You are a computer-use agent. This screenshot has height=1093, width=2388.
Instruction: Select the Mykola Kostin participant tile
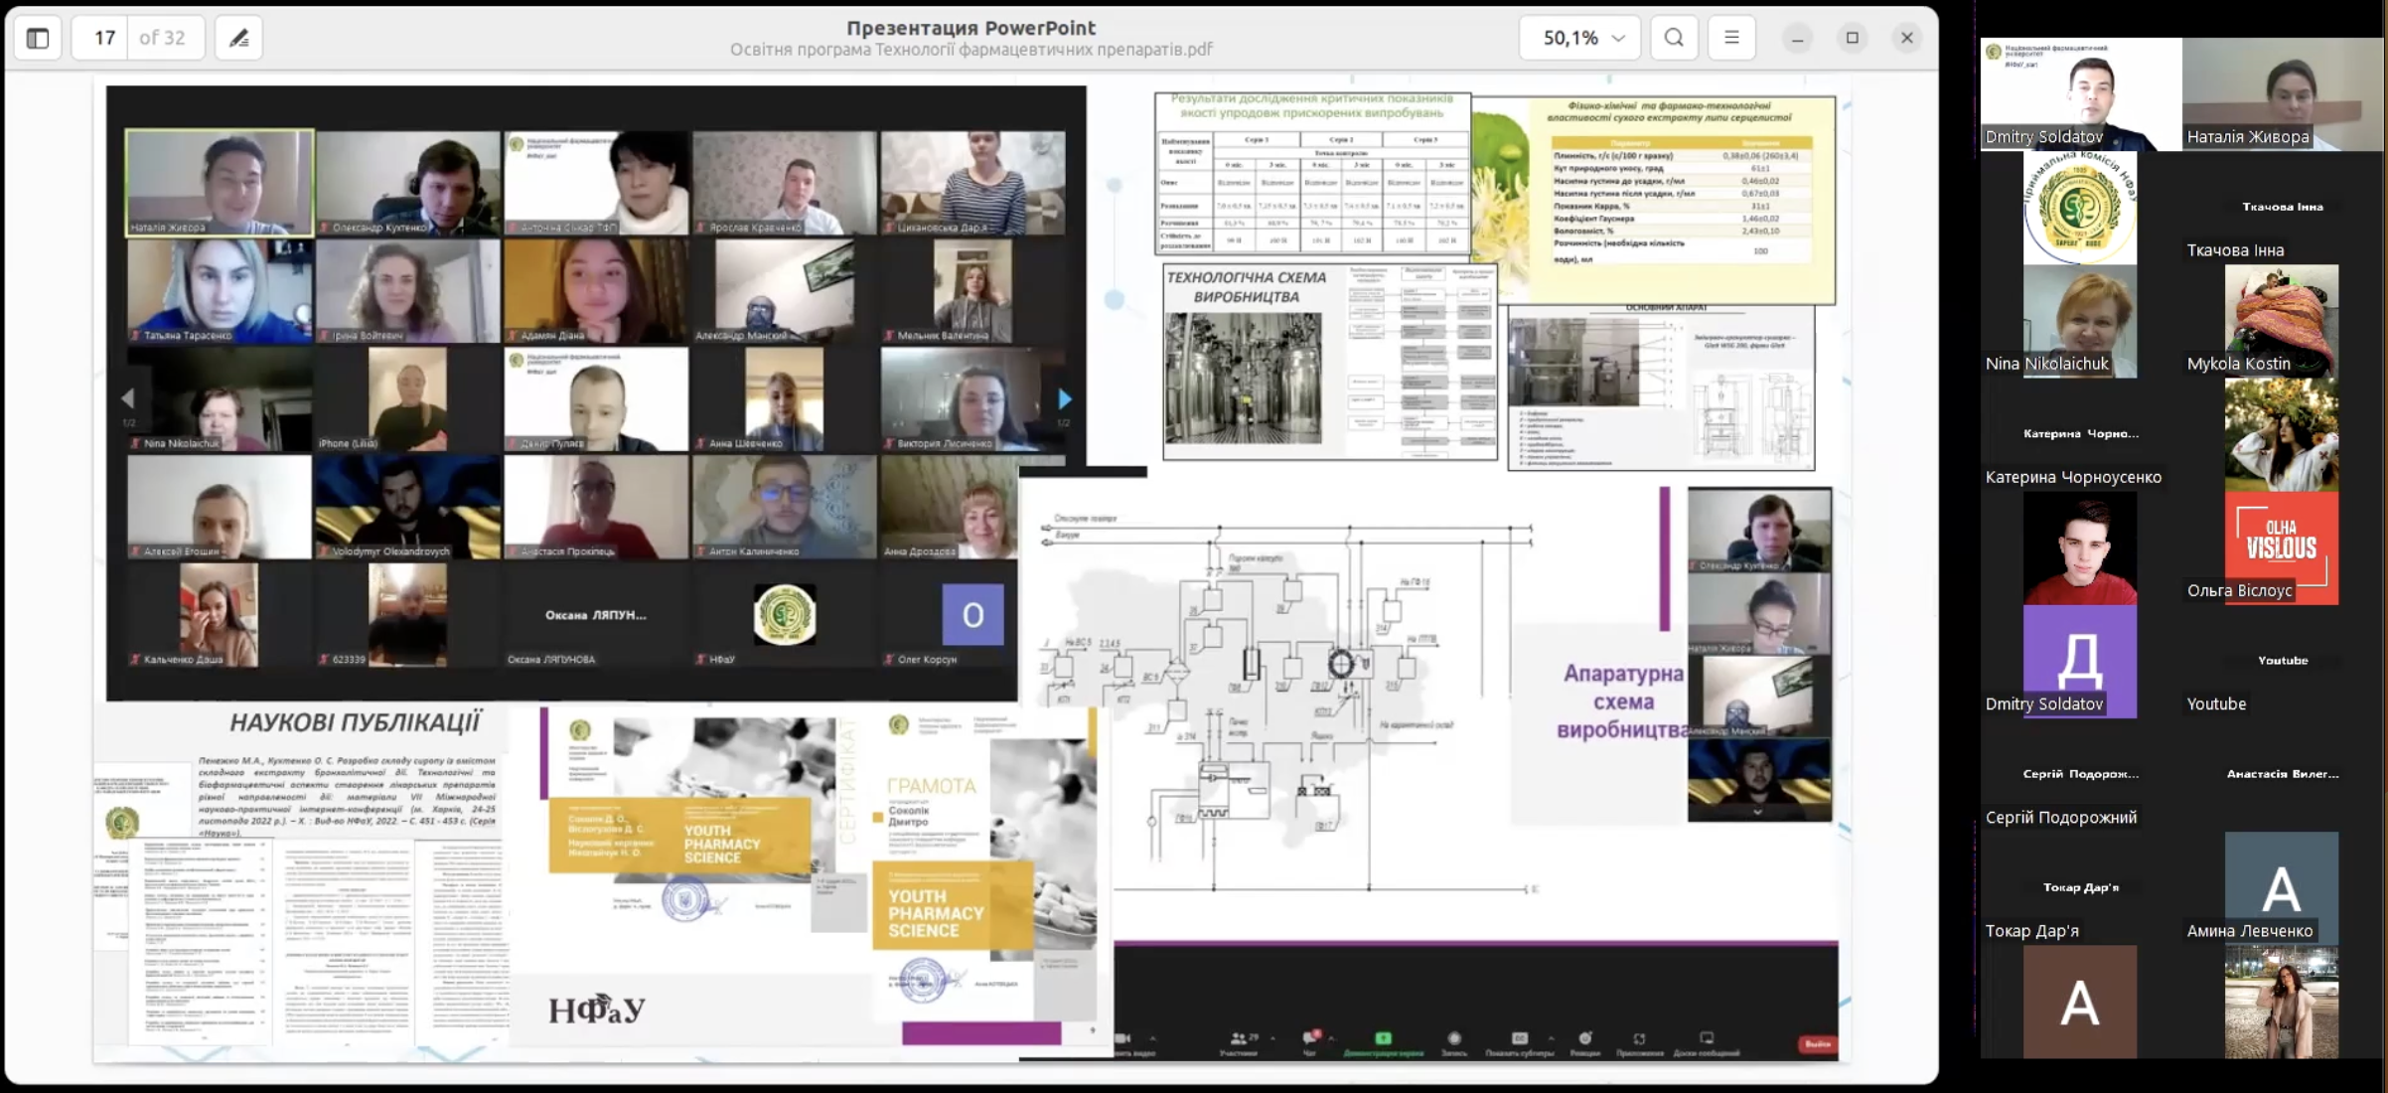tap(2282, 321)
